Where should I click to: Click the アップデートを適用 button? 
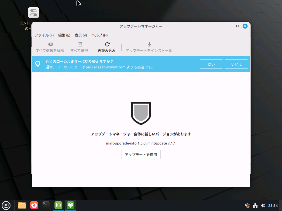click(x=141, y=154)
